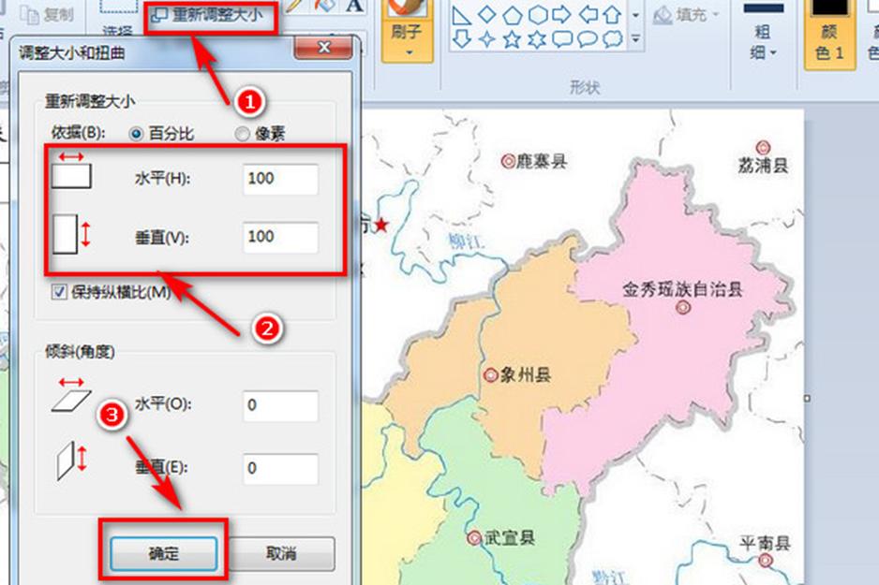879x585 pixels.
Task: Select the right arrow shape
Action: pos(562,13)
